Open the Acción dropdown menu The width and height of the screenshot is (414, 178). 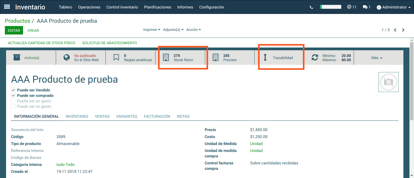click(x=193, y=30)
